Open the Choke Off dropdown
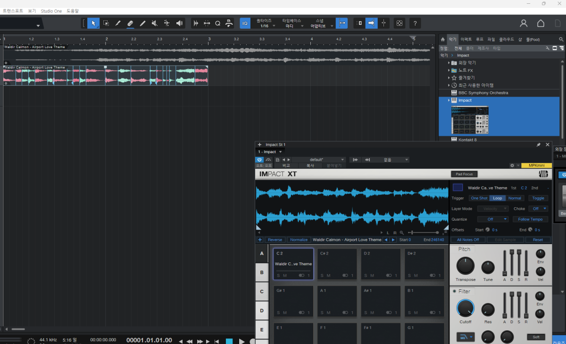The width and height of the screenshot is (566, 344). pos(538,208)
